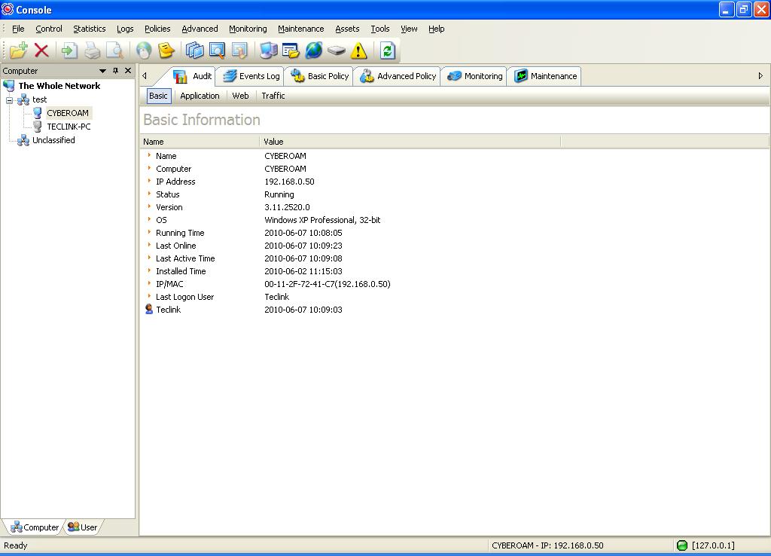
Task: Click the new folder with plus toolbar icon
Action: [18, 50]
